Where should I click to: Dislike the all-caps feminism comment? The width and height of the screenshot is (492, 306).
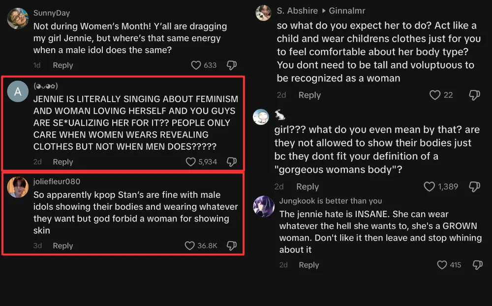tap(232, 162)
